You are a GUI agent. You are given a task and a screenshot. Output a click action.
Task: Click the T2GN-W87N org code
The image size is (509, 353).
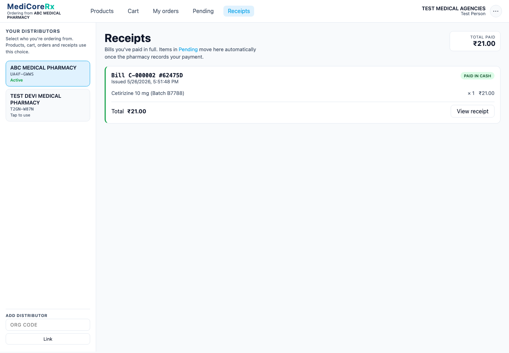coord(22,109)
